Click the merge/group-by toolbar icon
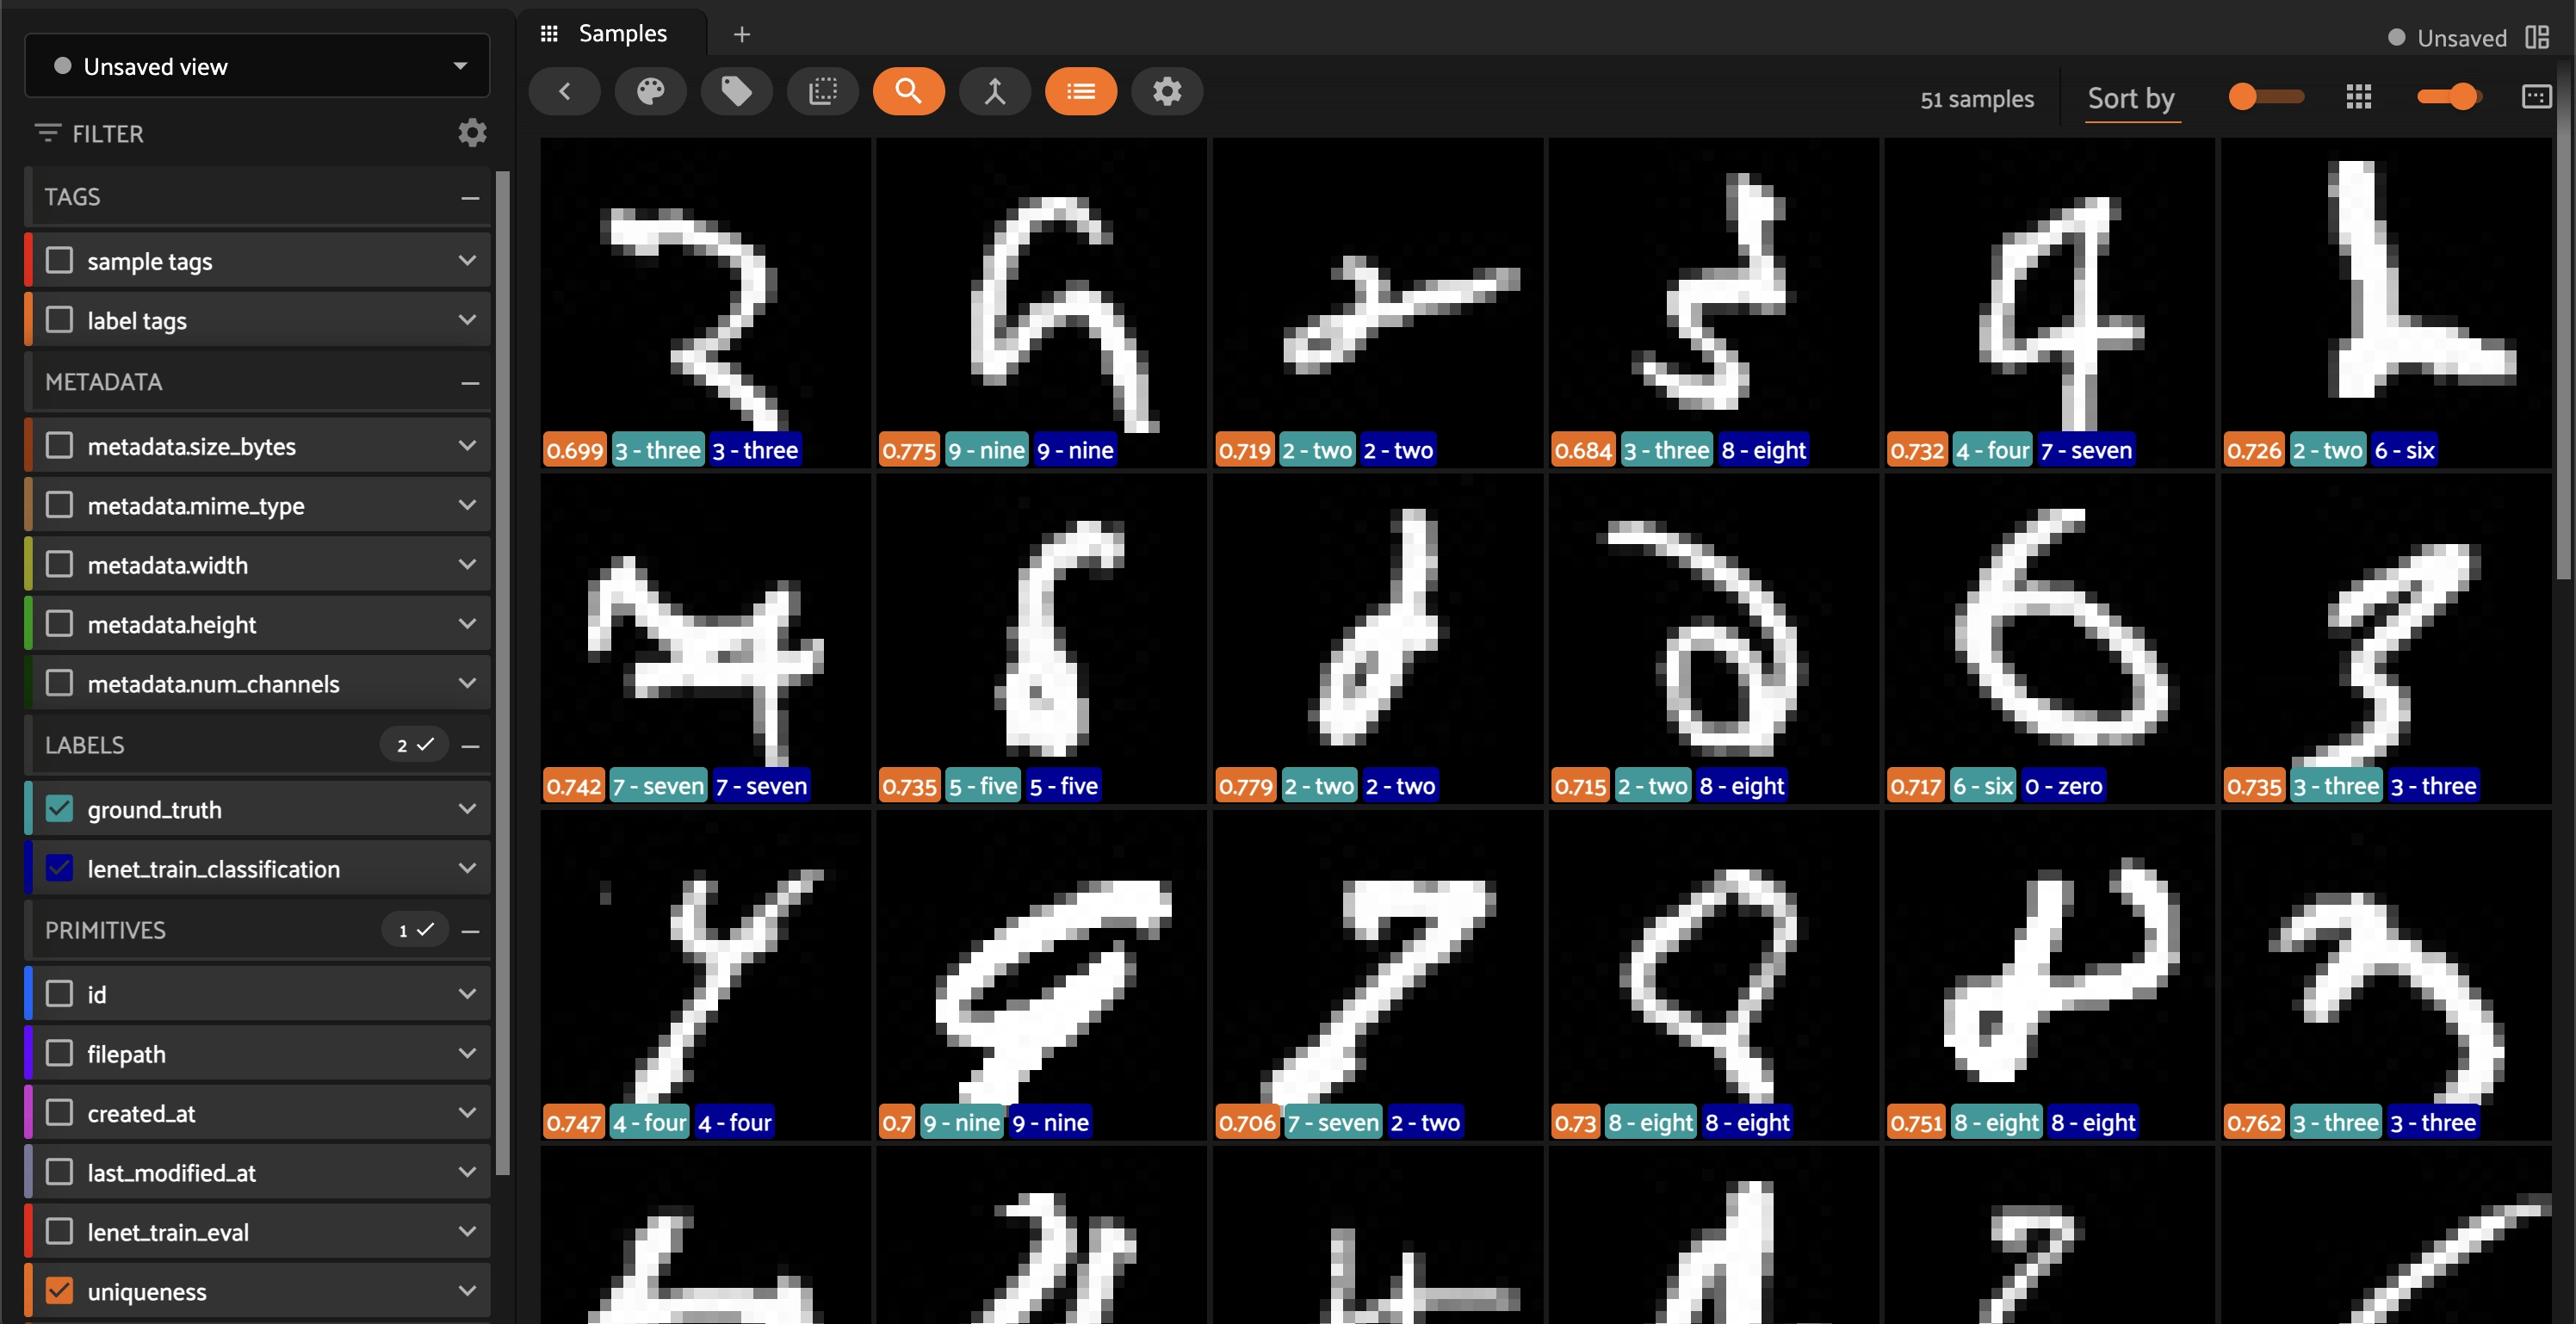This screenshot has width=2576, height=1324. tap(994, 92)
